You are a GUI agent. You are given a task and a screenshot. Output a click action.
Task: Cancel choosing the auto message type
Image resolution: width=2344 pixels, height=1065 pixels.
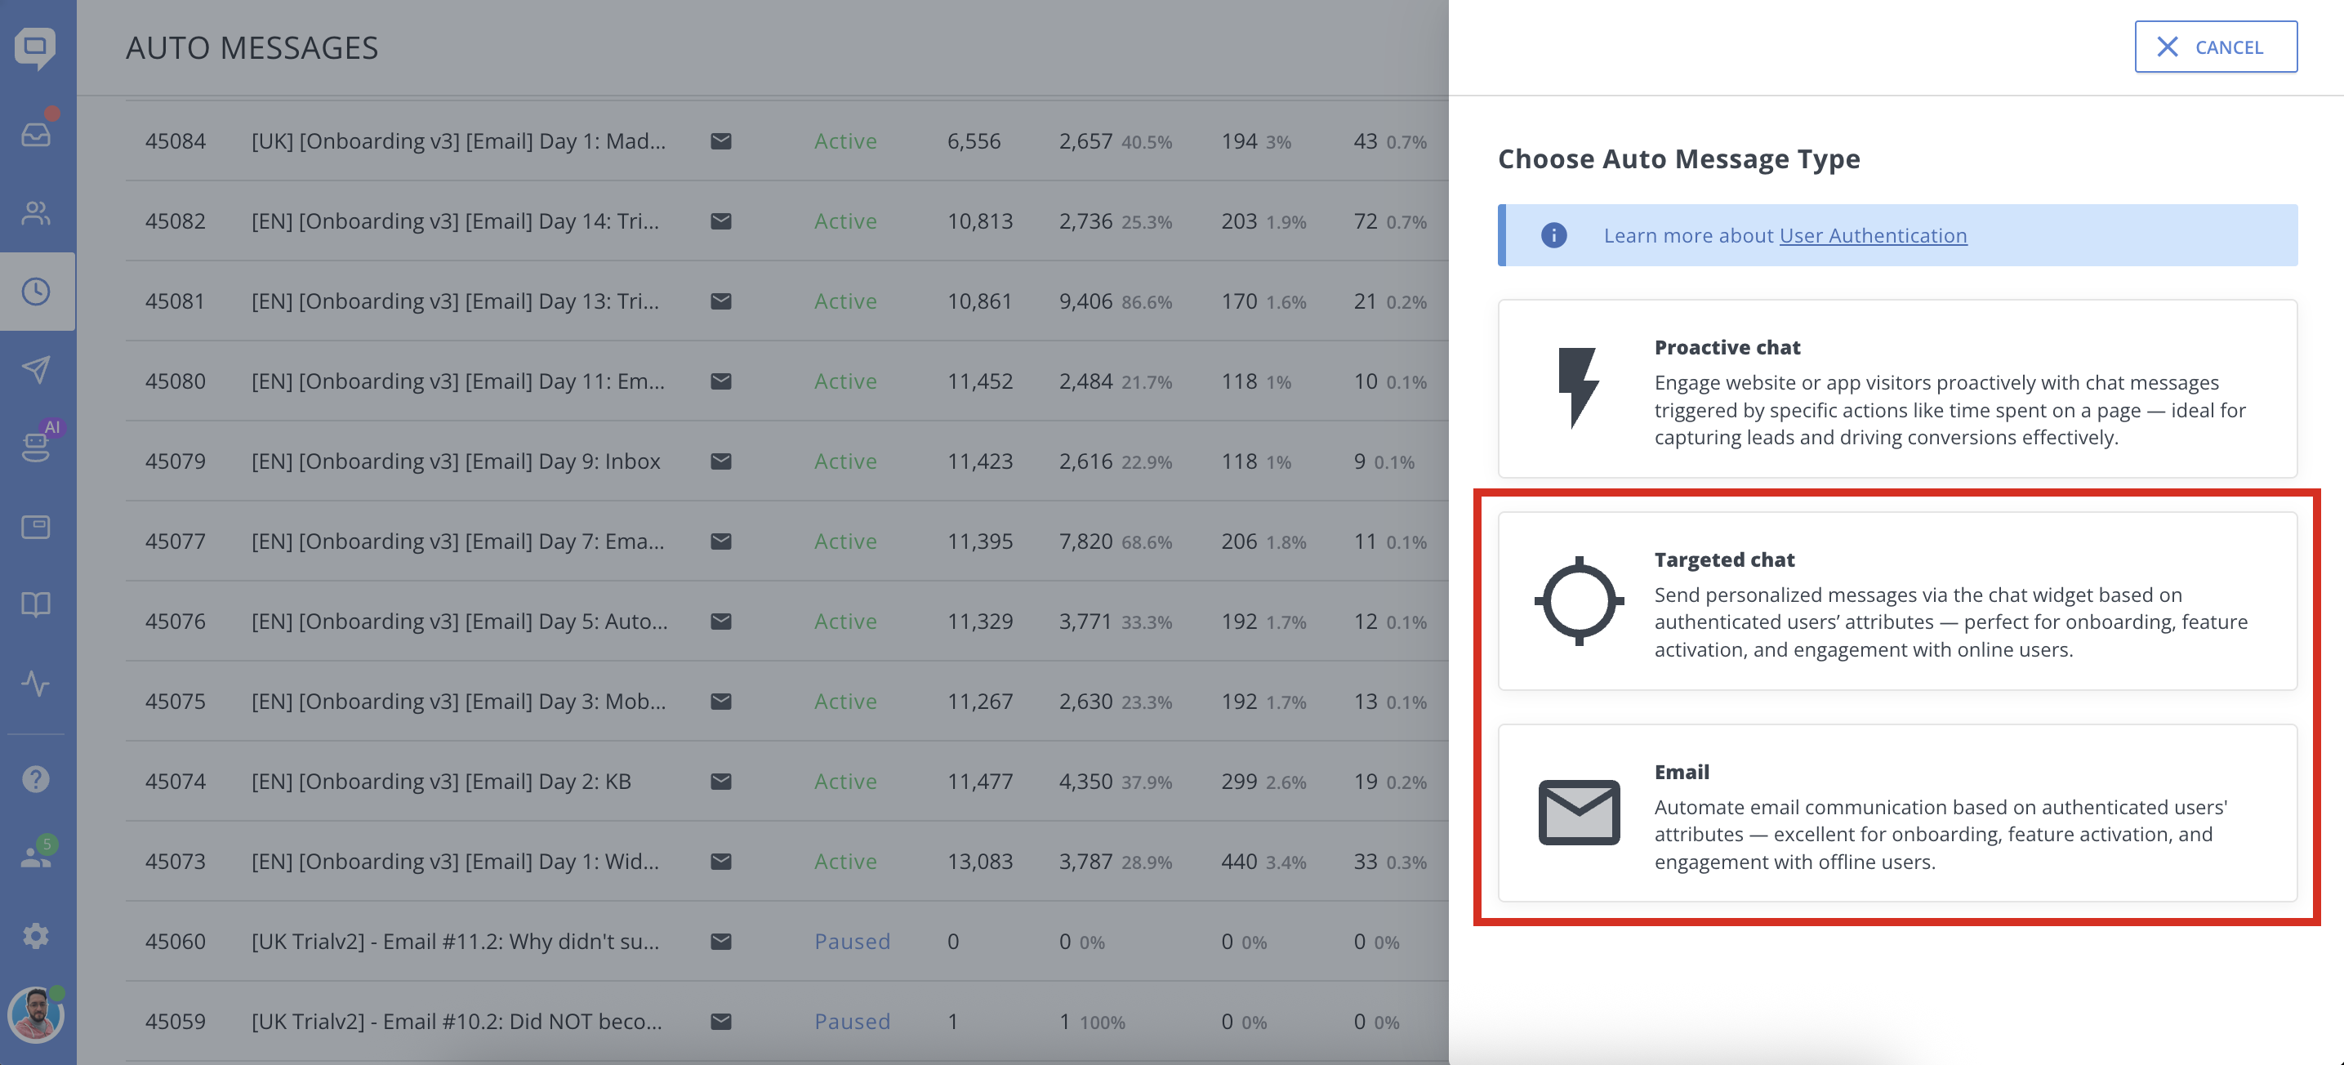click(2216, 47)
